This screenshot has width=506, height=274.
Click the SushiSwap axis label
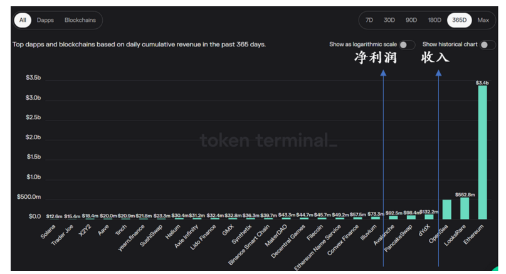click(151, 235)
